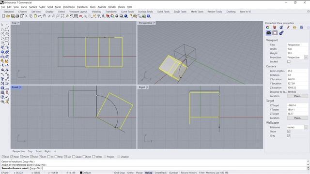The height and width of the screenshot is (174, 310).
Task: Click the red car Set View icon
Action: pos(80,16)
